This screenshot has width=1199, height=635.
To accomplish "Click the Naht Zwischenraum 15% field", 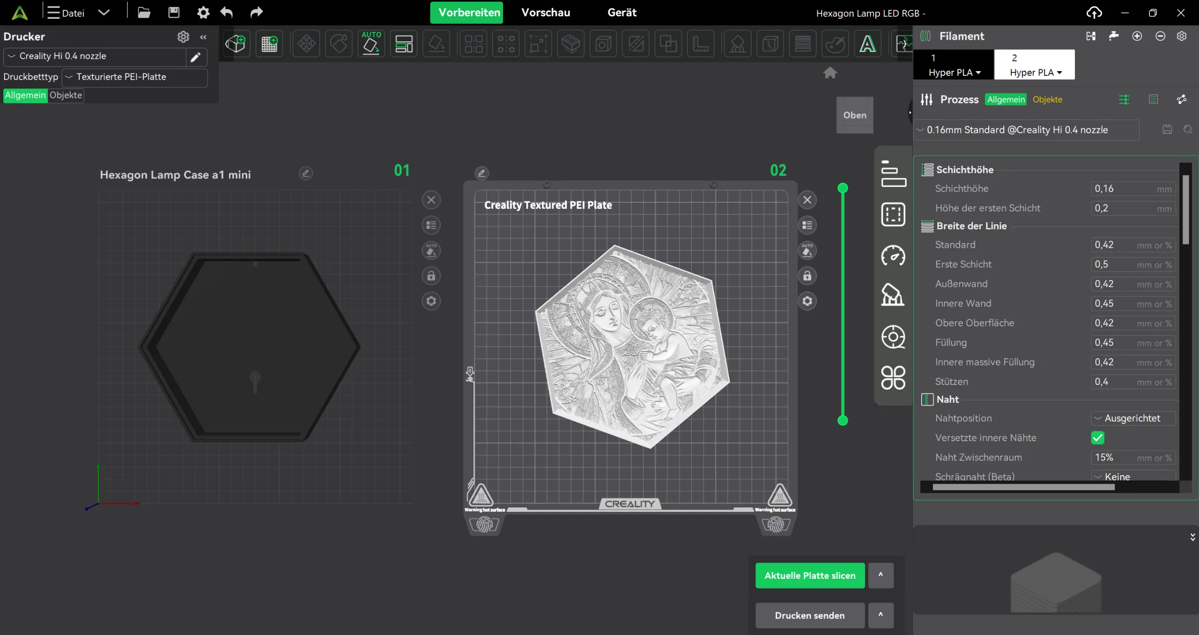I will (1133, 458).
